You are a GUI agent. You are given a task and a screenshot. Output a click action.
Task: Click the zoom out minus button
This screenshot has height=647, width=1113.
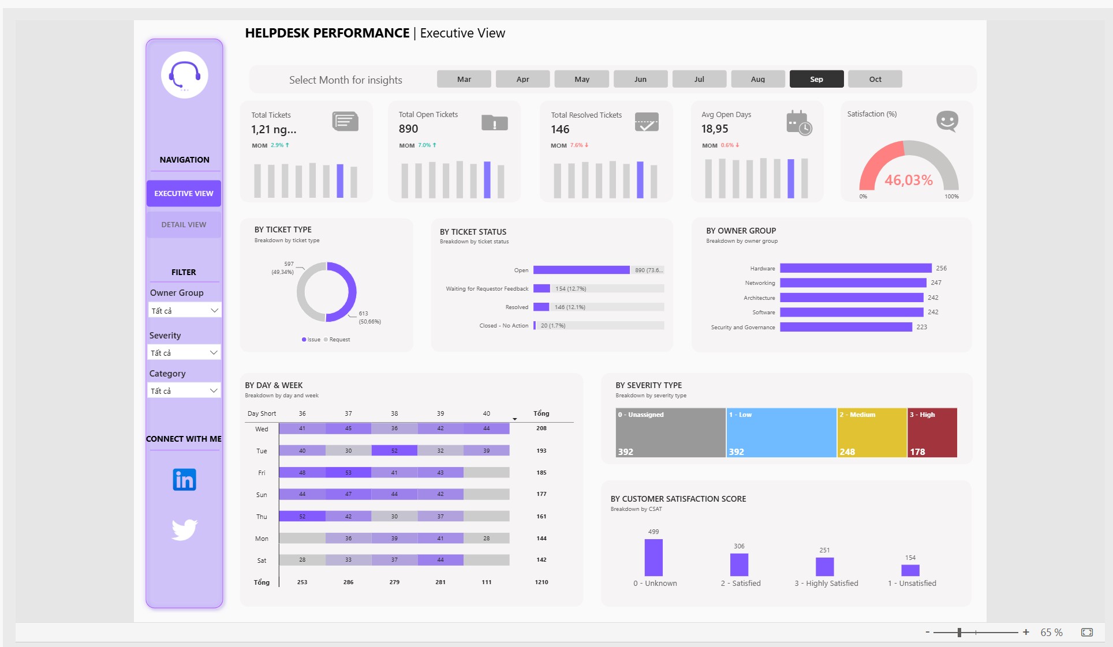click(x=927, y=632)
